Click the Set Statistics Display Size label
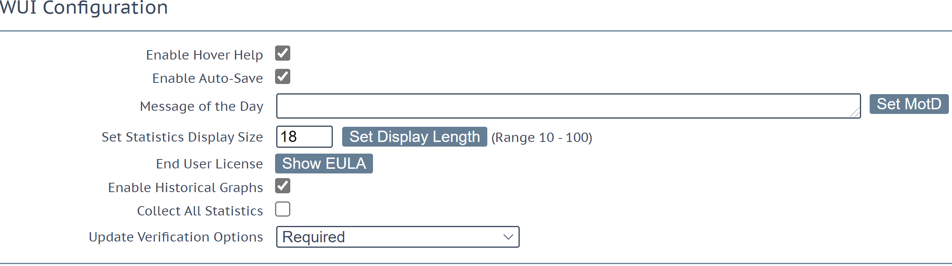Viewport: 952px width, 266px height. click(182, 137)
